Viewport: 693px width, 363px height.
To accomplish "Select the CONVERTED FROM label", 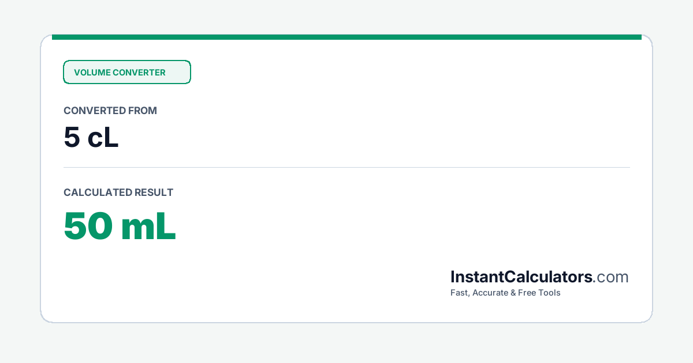I will [x=110, y=111].
